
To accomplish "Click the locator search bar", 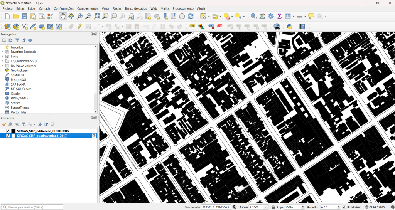I will 32,207.
